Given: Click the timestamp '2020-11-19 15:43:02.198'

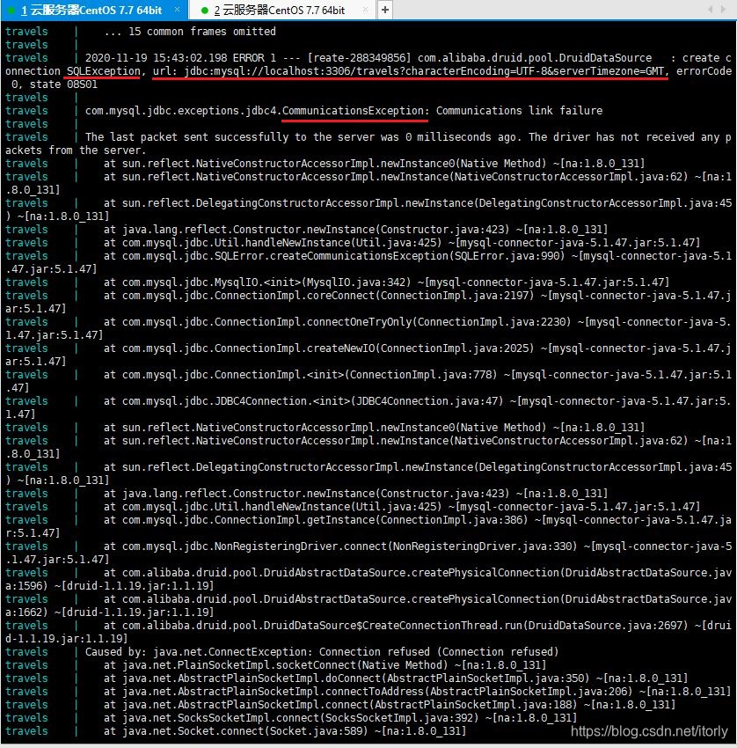Looking at the screenshot, I should (156, 58).
